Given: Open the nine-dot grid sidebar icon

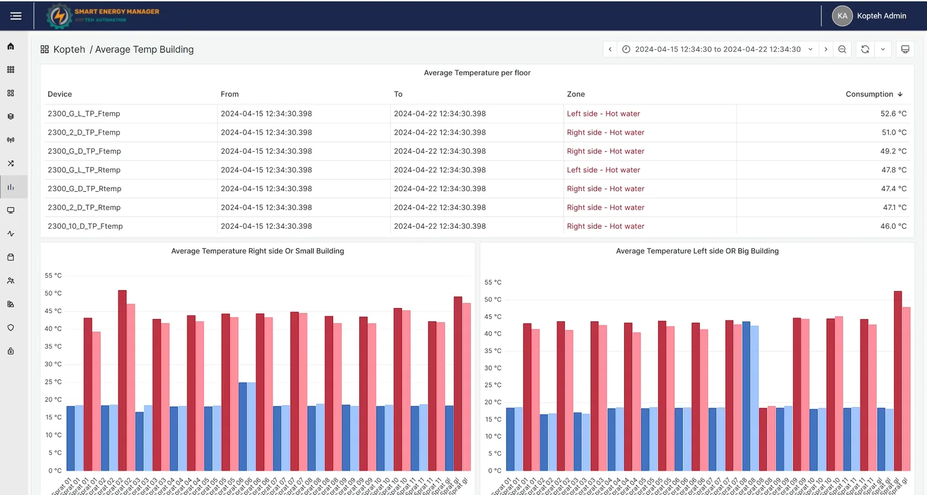Looking at the screenshot, I should coord(10,69).
